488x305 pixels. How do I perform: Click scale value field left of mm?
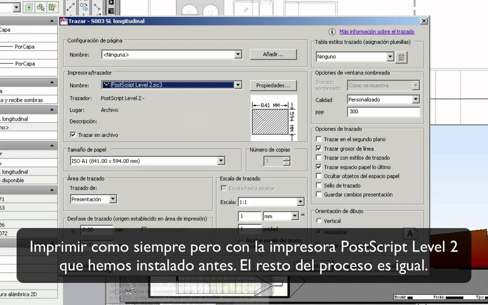[250, 216]
